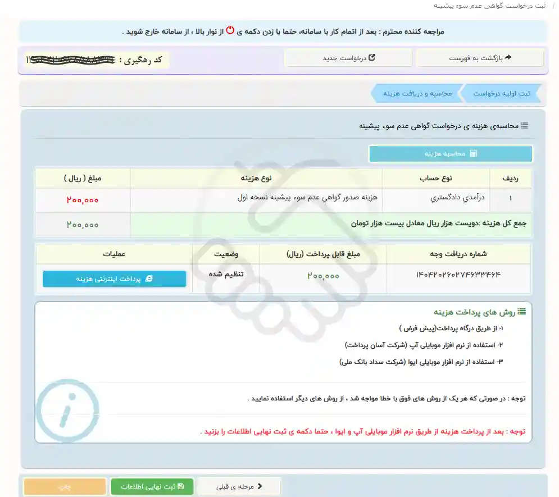Click payment method ۲ آپ line
The height and width of the screenshot is (497, 559).
click(x=424, y=345)
